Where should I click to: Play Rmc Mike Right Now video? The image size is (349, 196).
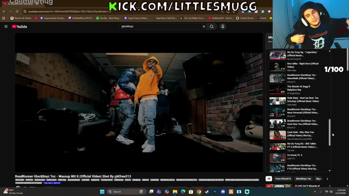coord(295,67)
